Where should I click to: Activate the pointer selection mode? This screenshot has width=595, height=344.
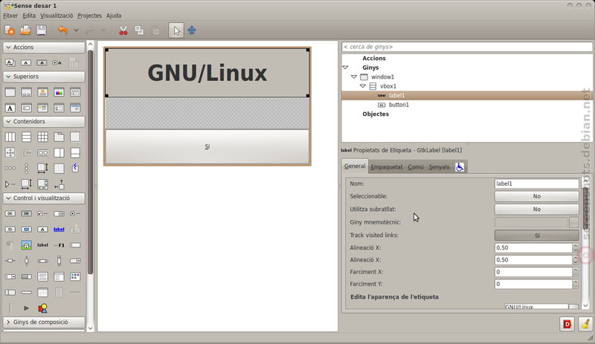(176, 30)
